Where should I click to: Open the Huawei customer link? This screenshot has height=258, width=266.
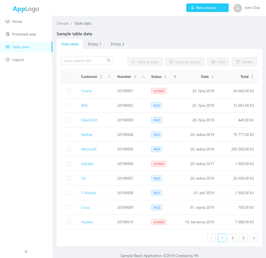pyautogui.click(x=87, y=222)
